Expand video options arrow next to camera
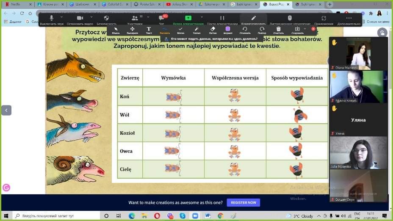Image resolution: width=393 pixels, height=221 pixels. (91, 17)
